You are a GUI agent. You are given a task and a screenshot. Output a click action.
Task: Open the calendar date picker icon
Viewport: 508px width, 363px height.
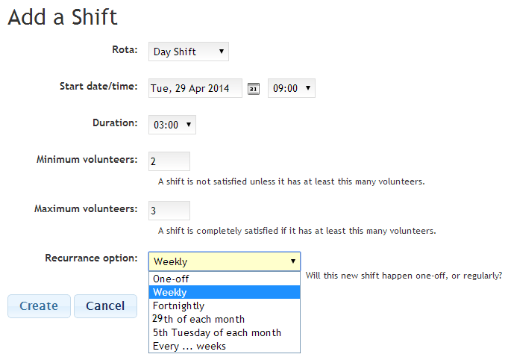click(x=254, y=89)
